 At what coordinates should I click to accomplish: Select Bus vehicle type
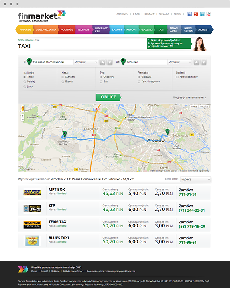pyautogui.click(x=101, y=82)
